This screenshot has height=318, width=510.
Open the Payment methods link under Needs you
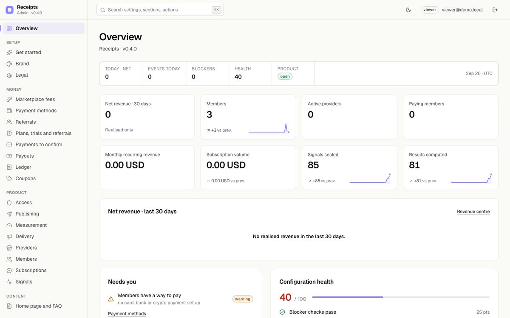[127, 314]
